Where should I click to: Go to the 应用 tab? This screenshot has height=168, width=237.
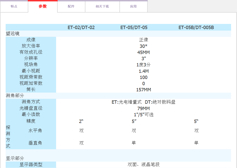tap(133, 6)
